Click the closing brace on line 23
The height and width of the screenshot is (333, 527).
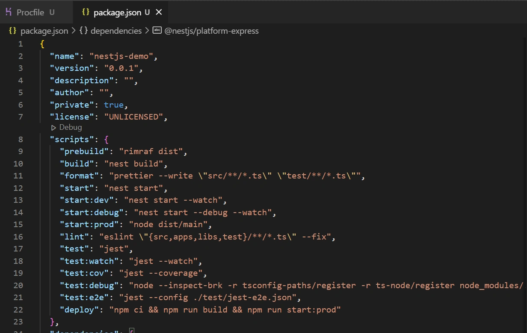coord(52,321)
